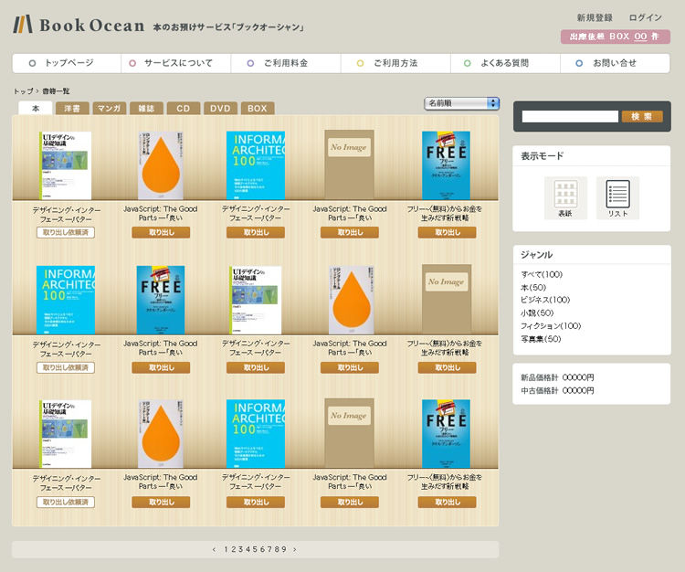685x572 pixels.
Task: Click the 新規登録 link
Action: 595,17
